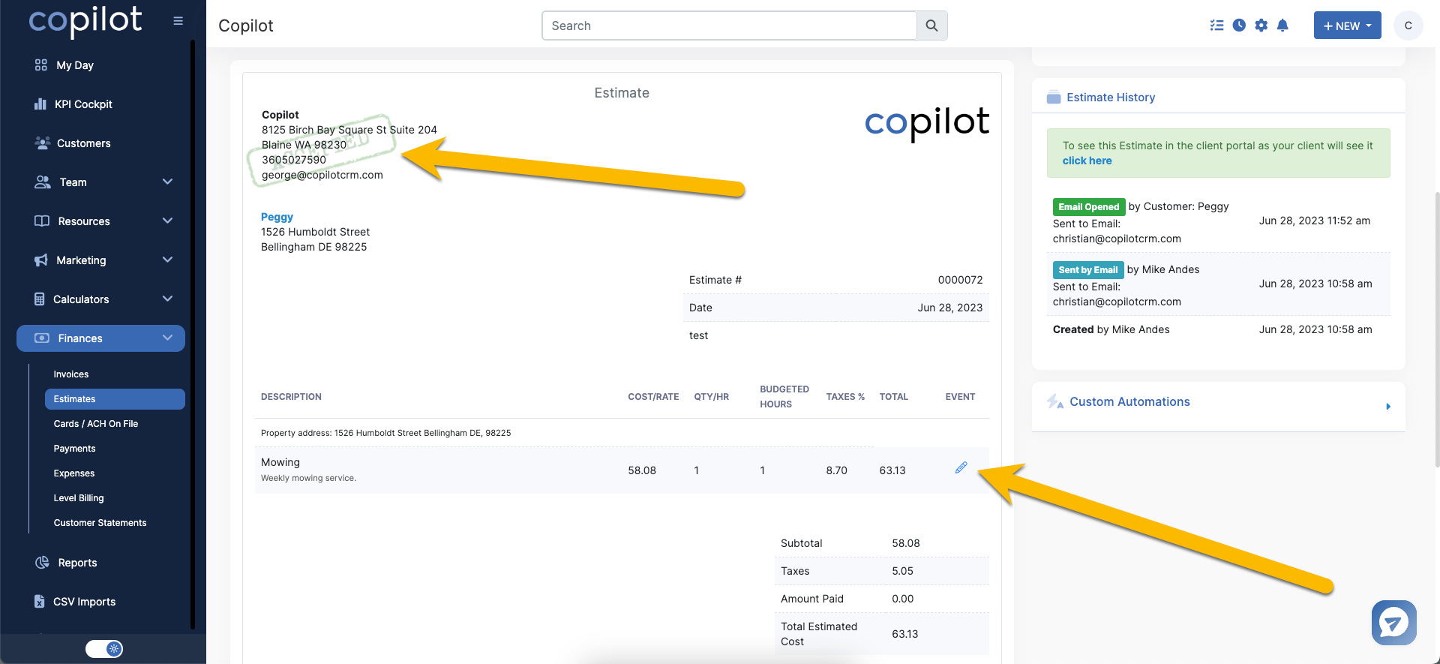Click the page vertical scrollbar
Viewport: 1440px width, 664px height.
pyautogui.click(x=1436, y=330)
